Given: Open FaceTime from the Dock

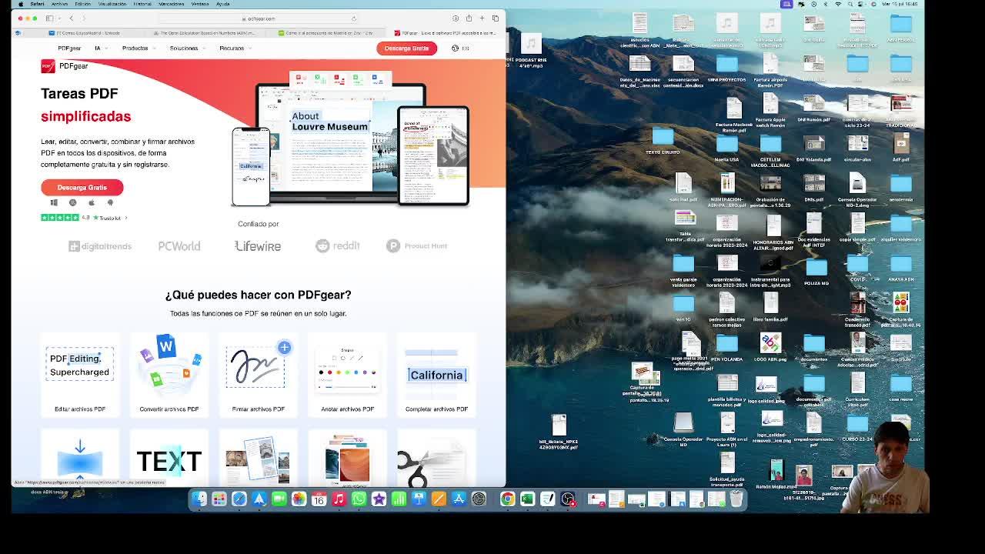Looking at the screenshot, I should click(x=279, y=499).
